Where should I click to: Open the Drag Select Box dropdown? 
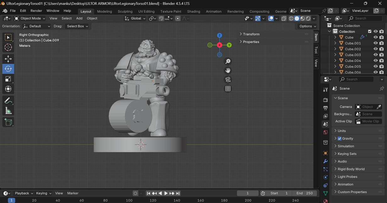[77, 26]
